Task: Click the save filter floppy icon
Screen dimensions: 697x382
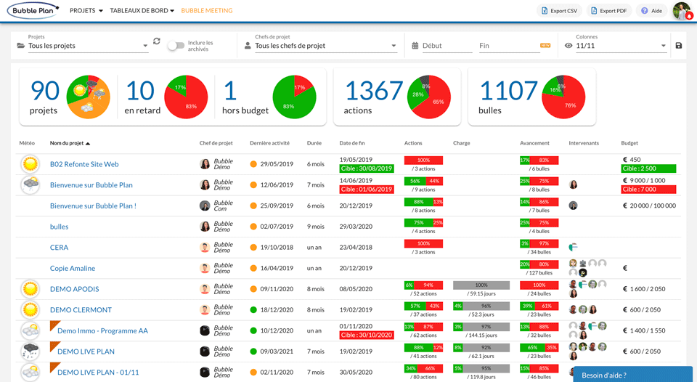Action: 678,45
